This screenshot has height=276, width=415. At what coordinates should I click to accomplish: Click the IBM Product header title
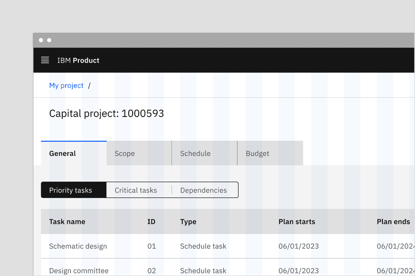click(x=78, y=60)
